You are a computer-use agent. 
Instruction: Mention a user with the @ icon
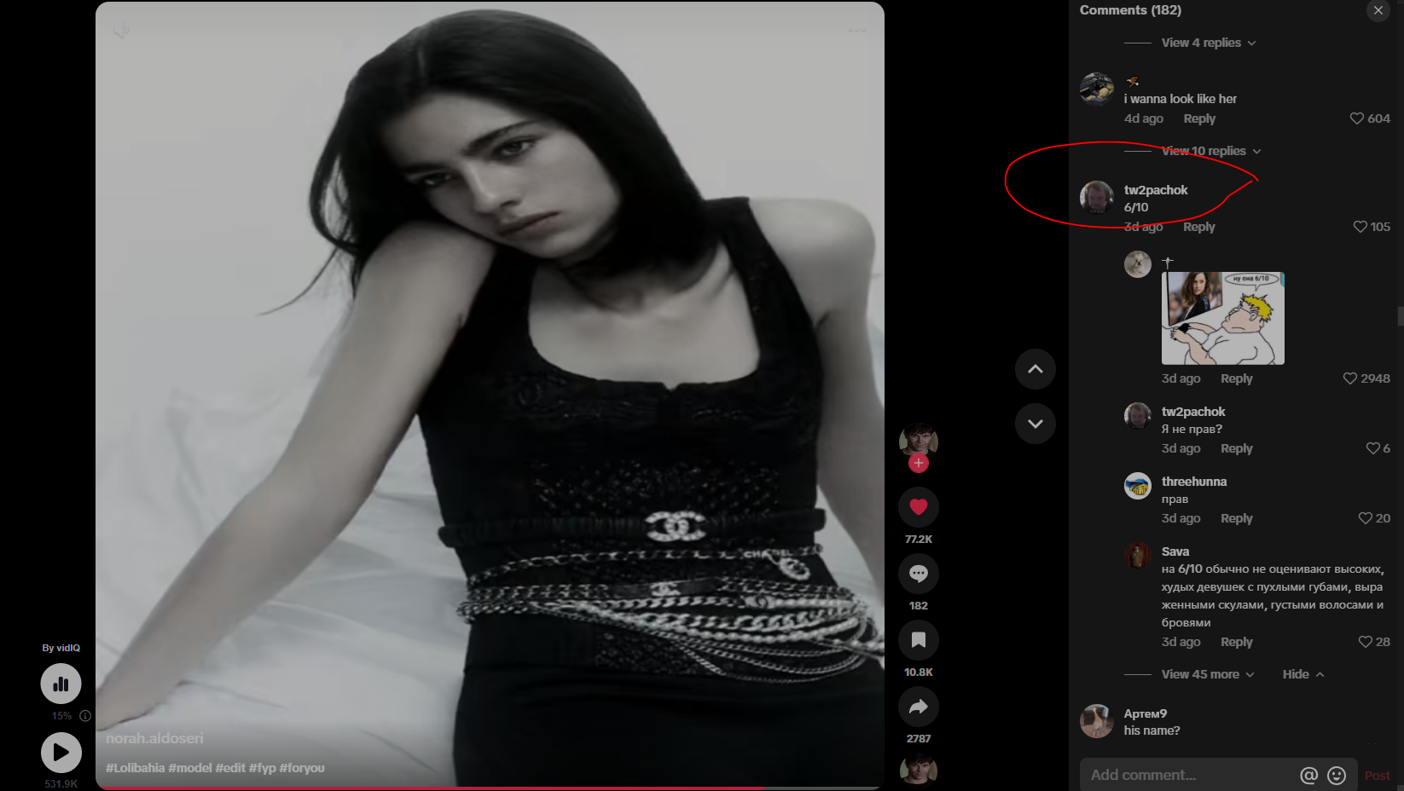pos(1308,775)
